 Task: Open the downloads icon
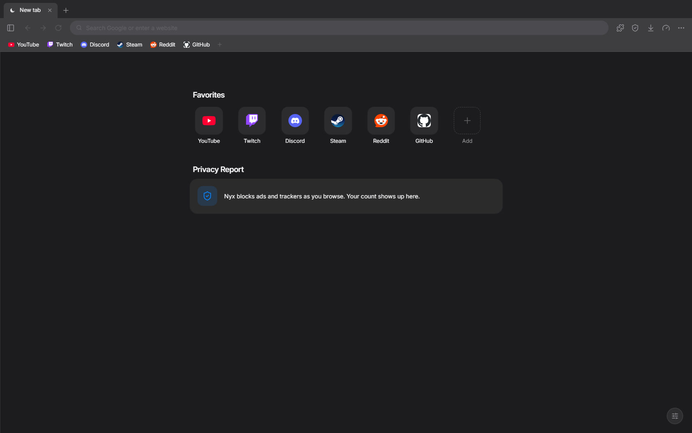pos(650,28)
